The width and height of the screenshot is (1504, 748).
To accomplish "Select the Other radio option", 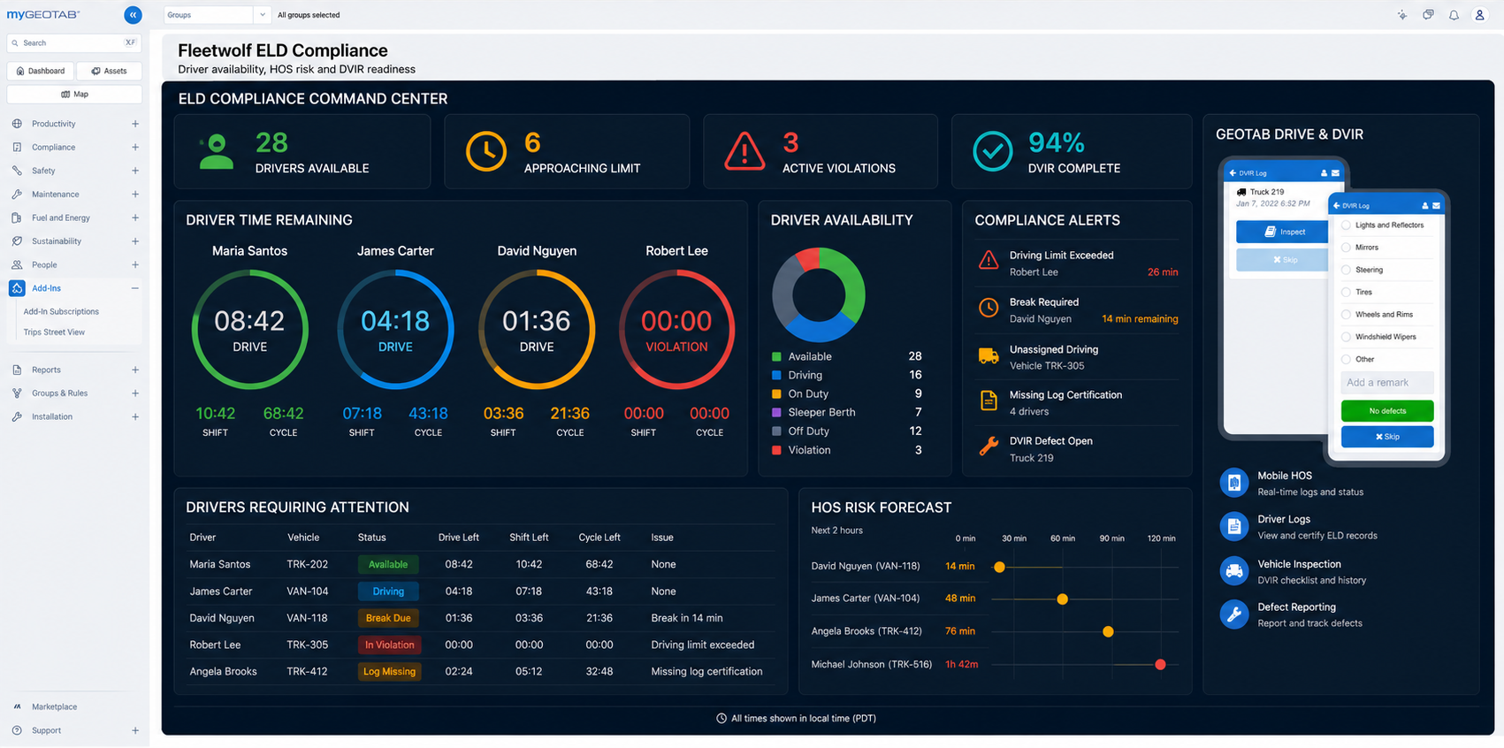I will pos(1347,359).
